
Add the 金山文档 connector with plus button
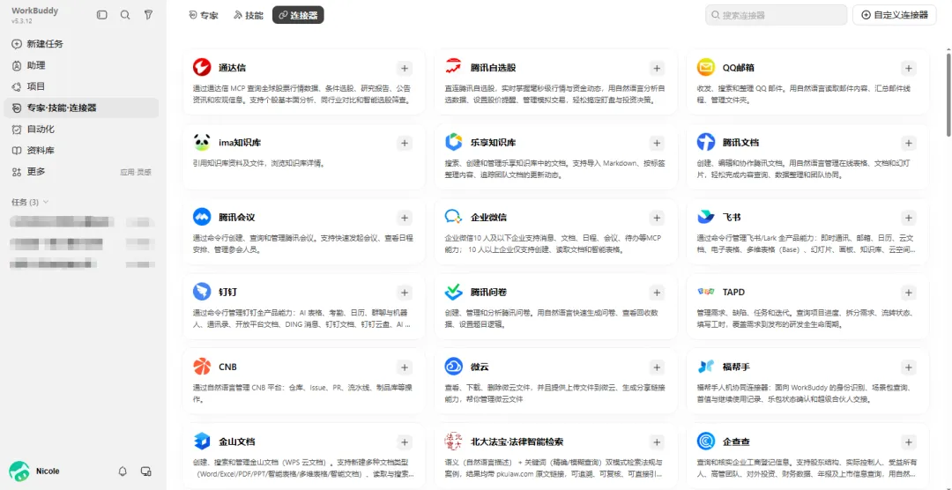[x=405, y=442]
